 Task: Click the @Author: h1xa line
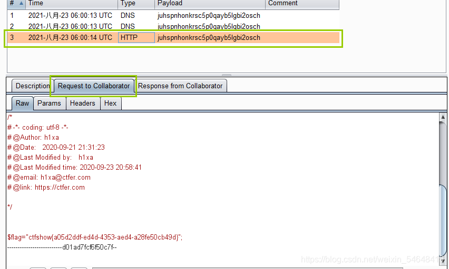coord(33,138)
